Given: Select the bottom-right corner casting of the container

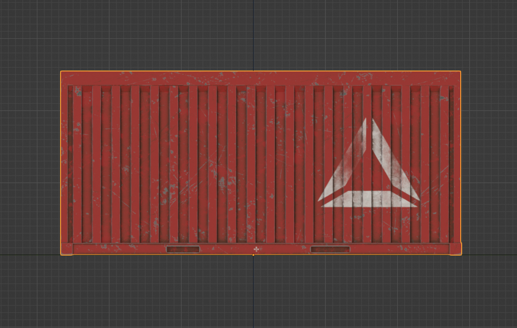Looking at the screenshot, I should [456, 249].
